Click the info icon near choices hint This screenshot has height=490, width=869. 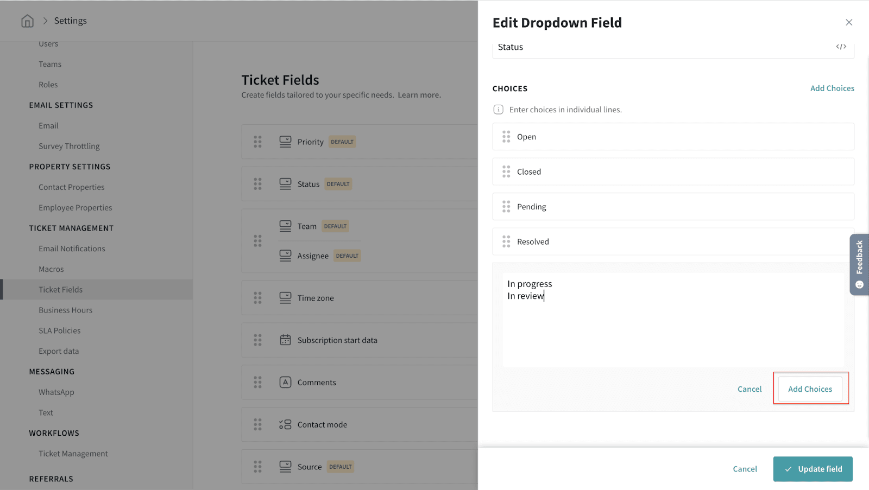click(498, 110)
